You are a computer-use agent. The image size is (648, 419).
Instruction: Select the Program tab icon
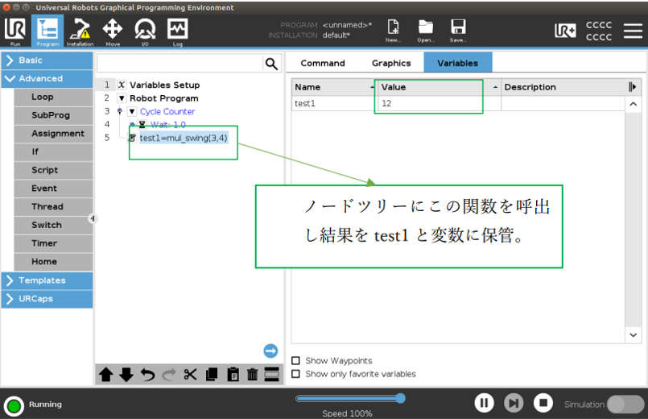47,31
